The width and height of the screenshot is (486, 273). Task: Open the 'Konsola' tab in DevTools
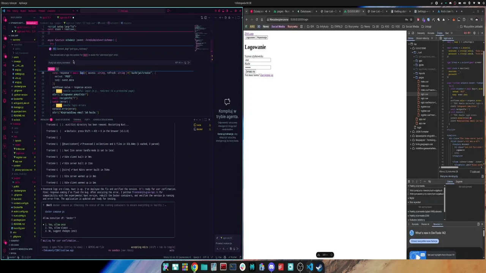point(431,33)
